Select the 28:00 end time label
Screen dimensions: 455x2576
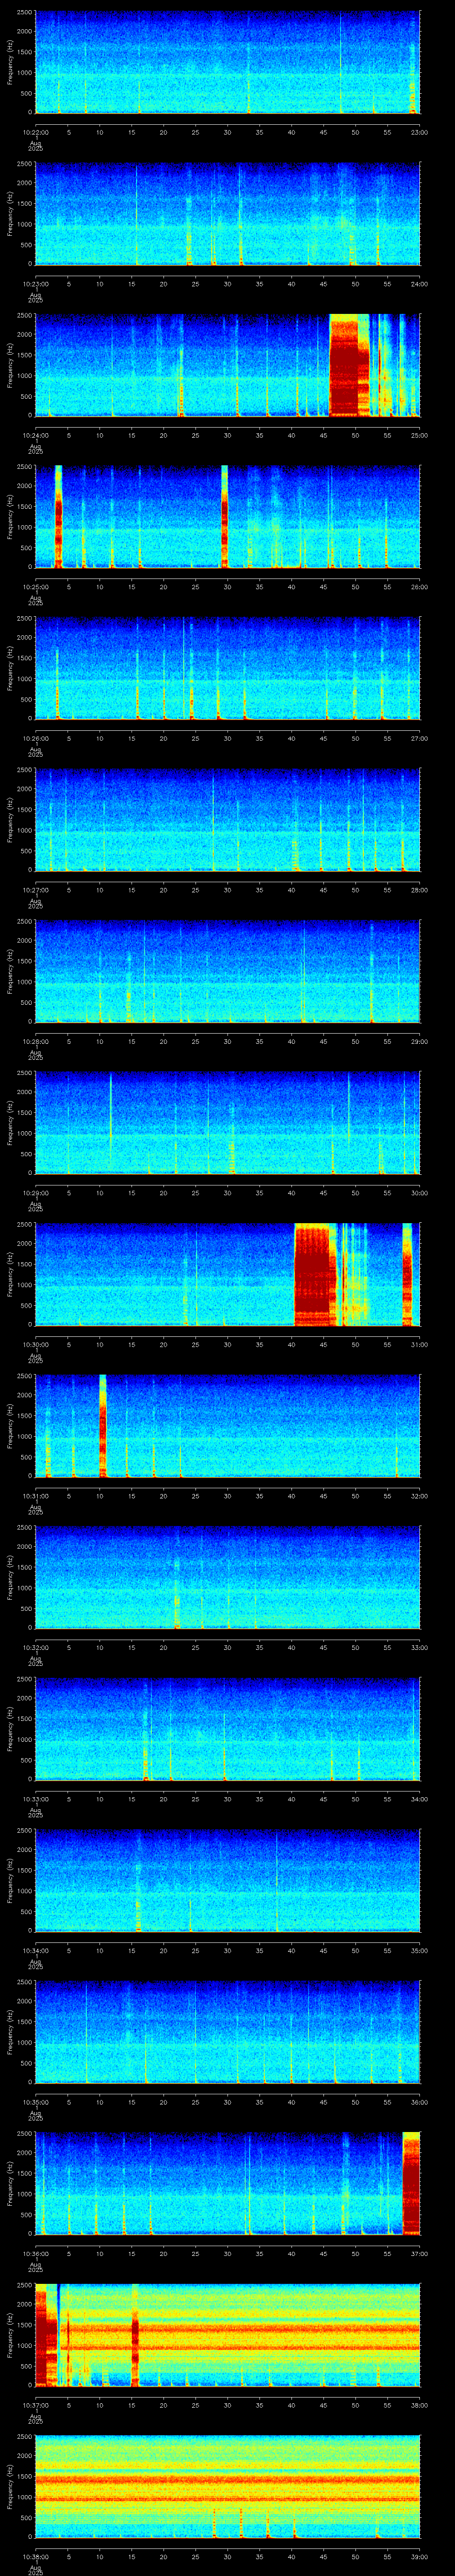coord(420,890)
